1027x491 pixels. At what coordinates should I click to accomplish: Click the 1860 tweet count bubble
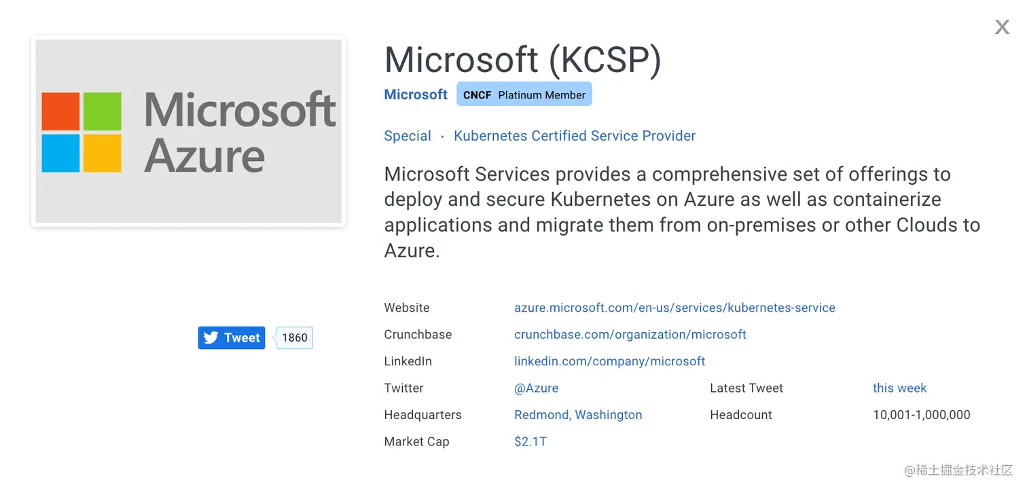[x=295, y=338]
